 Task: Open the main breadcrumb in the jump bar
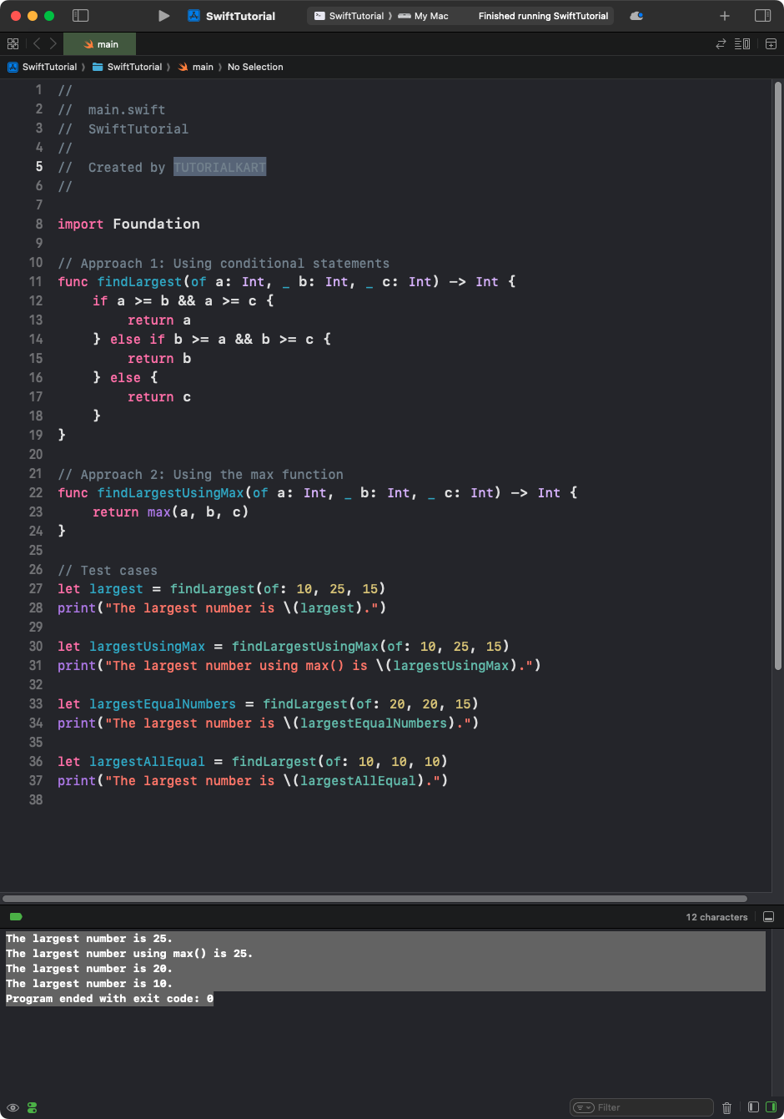coord(197,67)
